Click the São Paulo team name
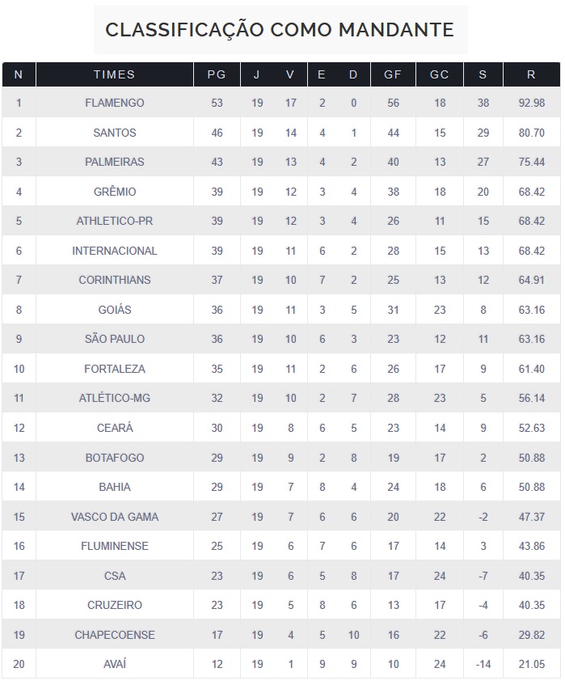 [114, 339]
